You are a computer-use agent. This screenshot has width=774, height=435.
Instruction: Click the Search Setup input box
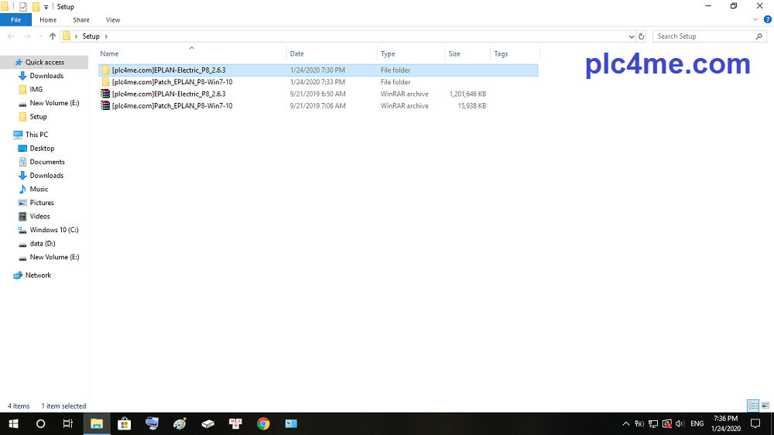click(703, 36)
